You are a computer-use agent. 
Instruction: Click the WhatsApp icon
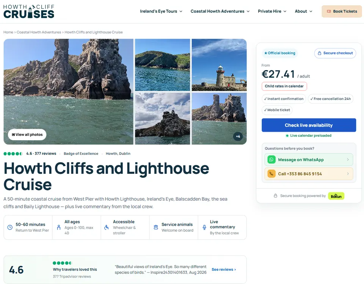[x=271, y=159]
